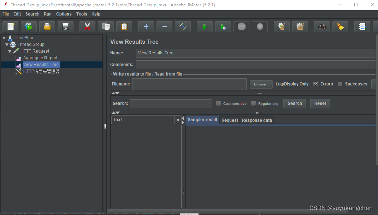
Task: Paste using the clipboard toolbar icon
Action: point(124,26)
